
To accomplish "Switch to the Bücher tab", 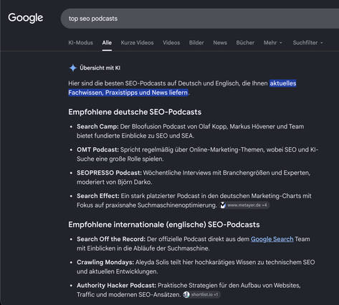I will [x=245, y=43].
